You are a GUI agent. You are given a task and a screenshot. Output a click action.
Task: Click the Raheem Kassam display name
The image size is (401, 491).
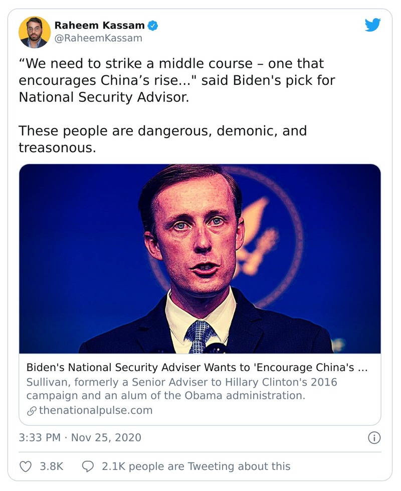click(x=99, y=25)
